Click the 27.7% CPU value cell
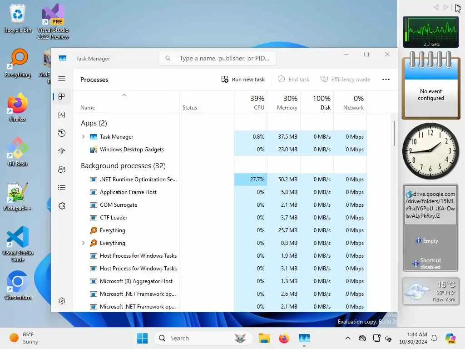The width and height of the screenshot is (465, 349). click(x=251, y=179)
